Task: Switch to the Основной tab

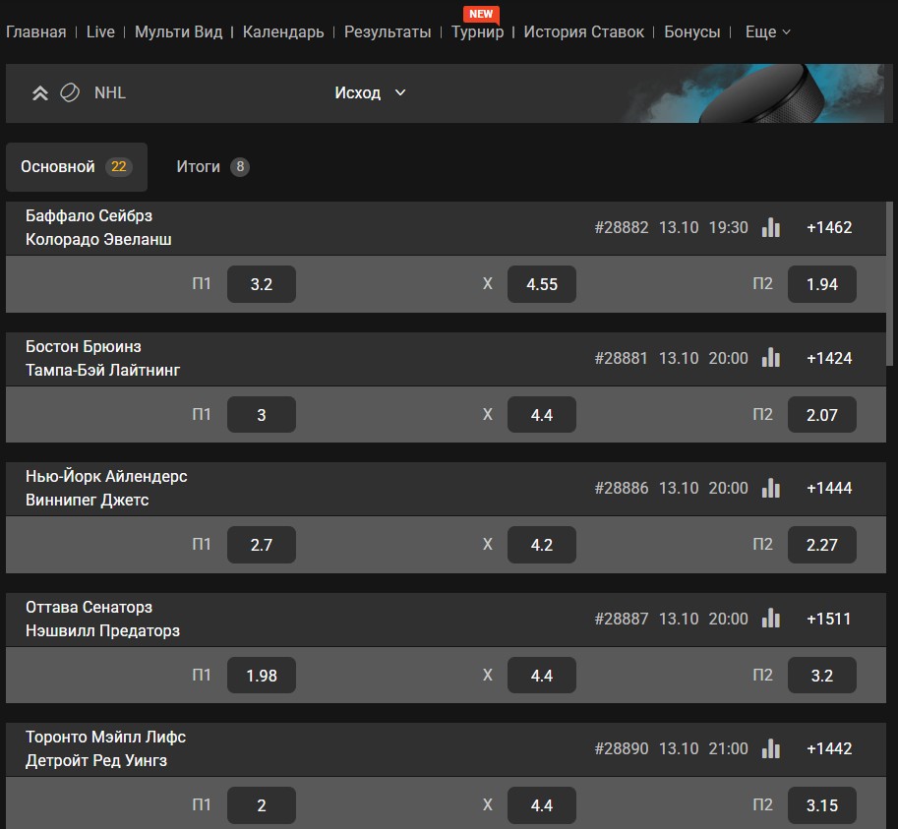Action: [x=77, y=166]
